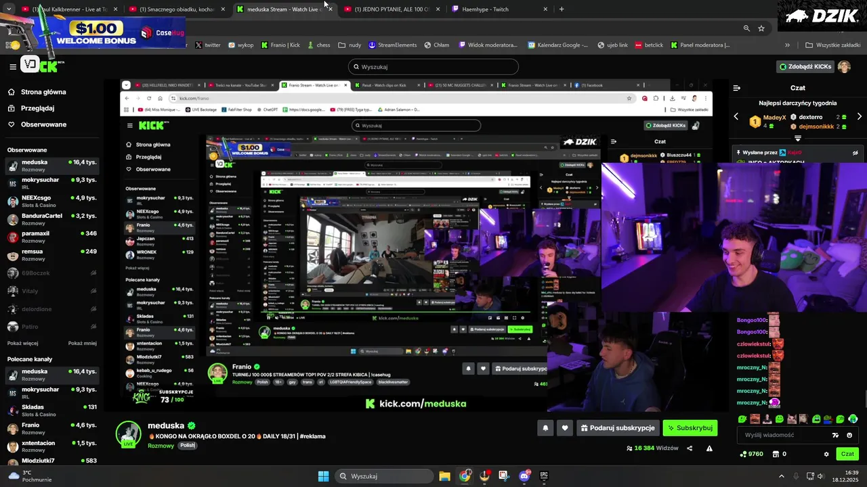Open paramaxil channel in followed list
This screenshot has height=487, width=867.
(x=51, y=236)
